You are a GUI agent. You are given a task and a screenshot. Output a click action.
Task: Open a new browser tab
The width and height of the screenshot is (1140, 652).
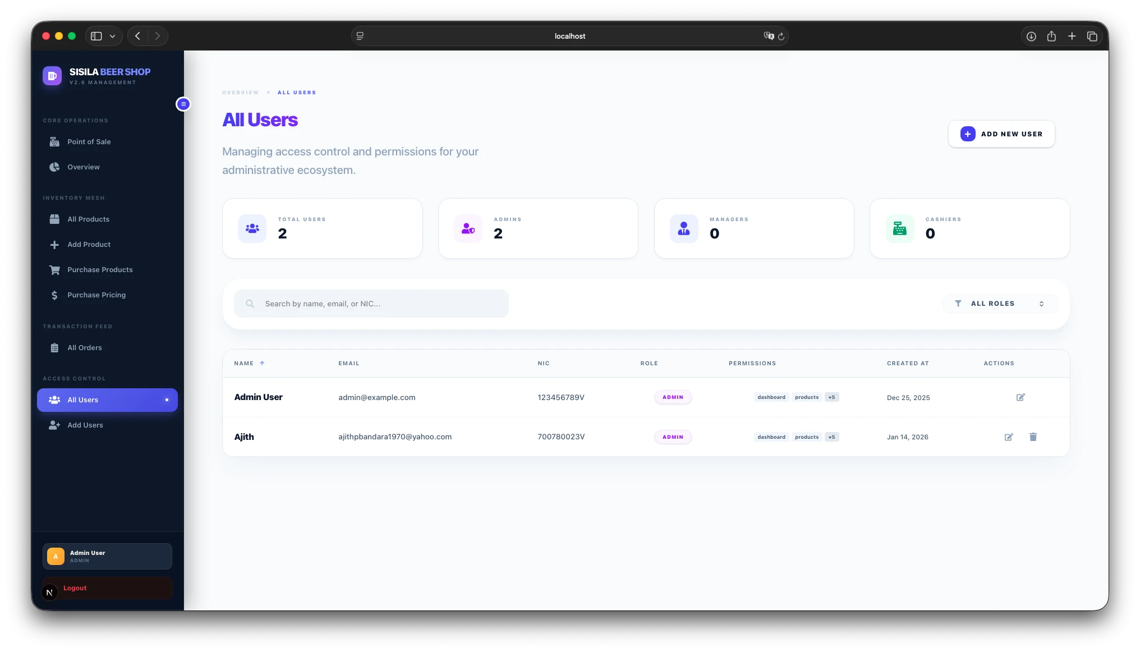[x=1072, y=36]
